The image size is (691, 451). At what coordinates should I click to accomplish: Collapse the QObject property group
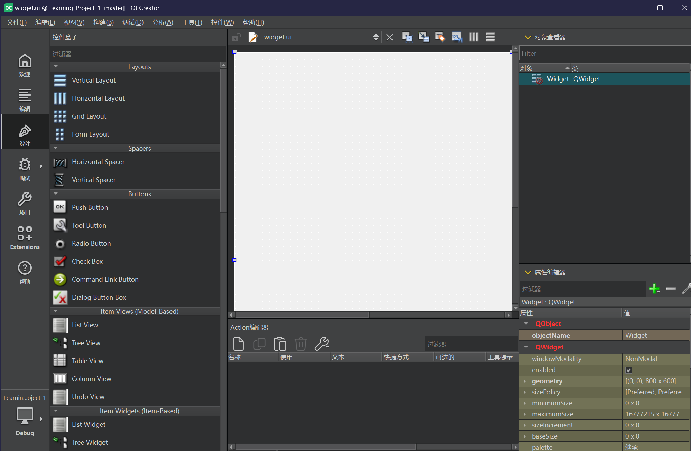[x=526, y=324]
